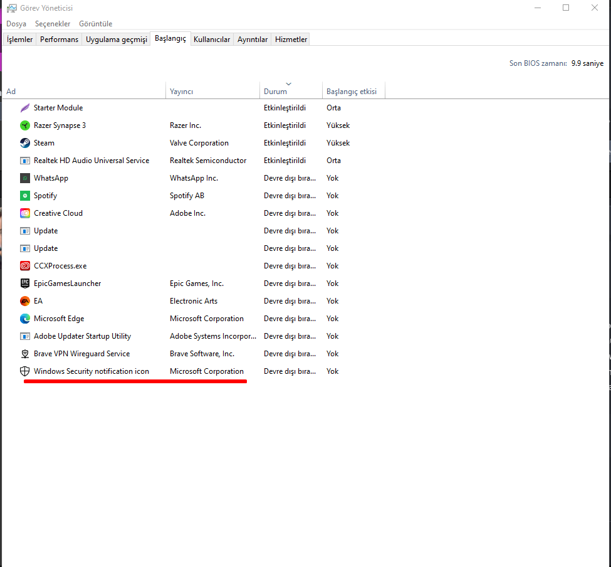Click the Son BIOS zamanı 9.9 saniye value
Image resolution: width=611 pixels, height=567 pixels.
coord(588,63)
